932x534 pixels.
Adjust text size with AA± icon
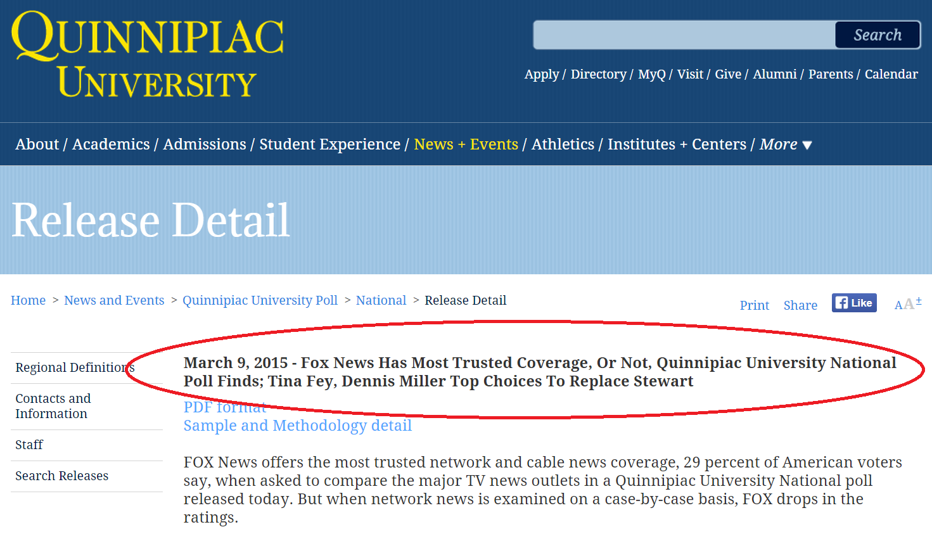pos(908,304)
